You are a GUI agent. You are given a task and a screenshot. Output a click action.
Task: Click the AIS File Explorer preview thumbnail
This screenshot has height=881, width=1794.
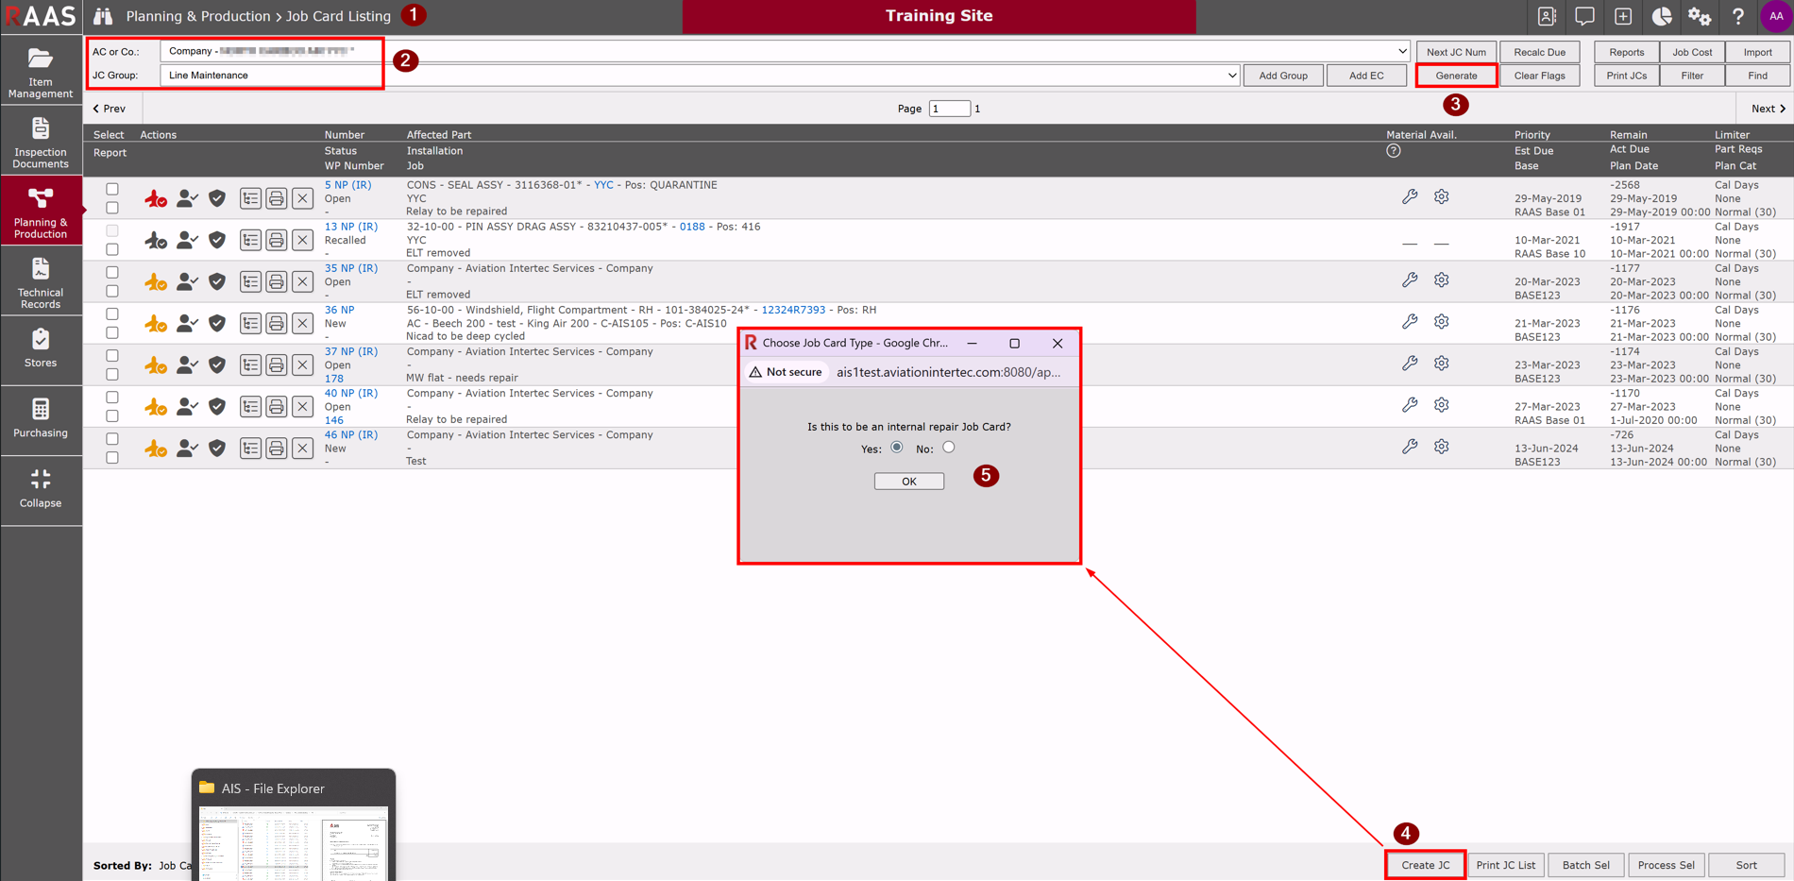coord(294,843)
